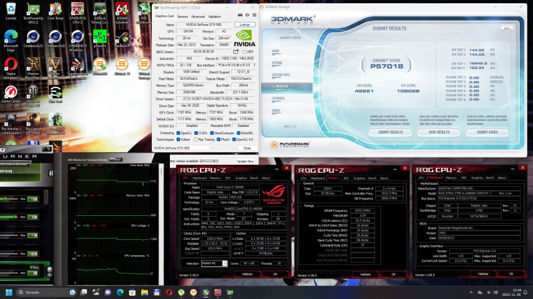Open the GPU selection dropdown in GPU-Z
This screenshot has height=299, width=533.
tap(183, 148)
